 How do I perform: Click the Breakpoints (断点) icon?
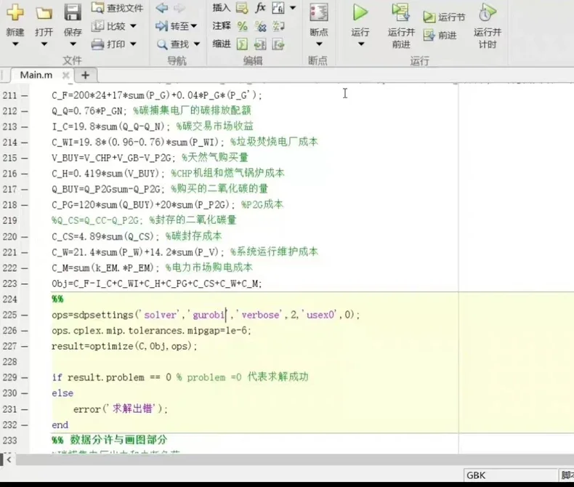(319, 12)
